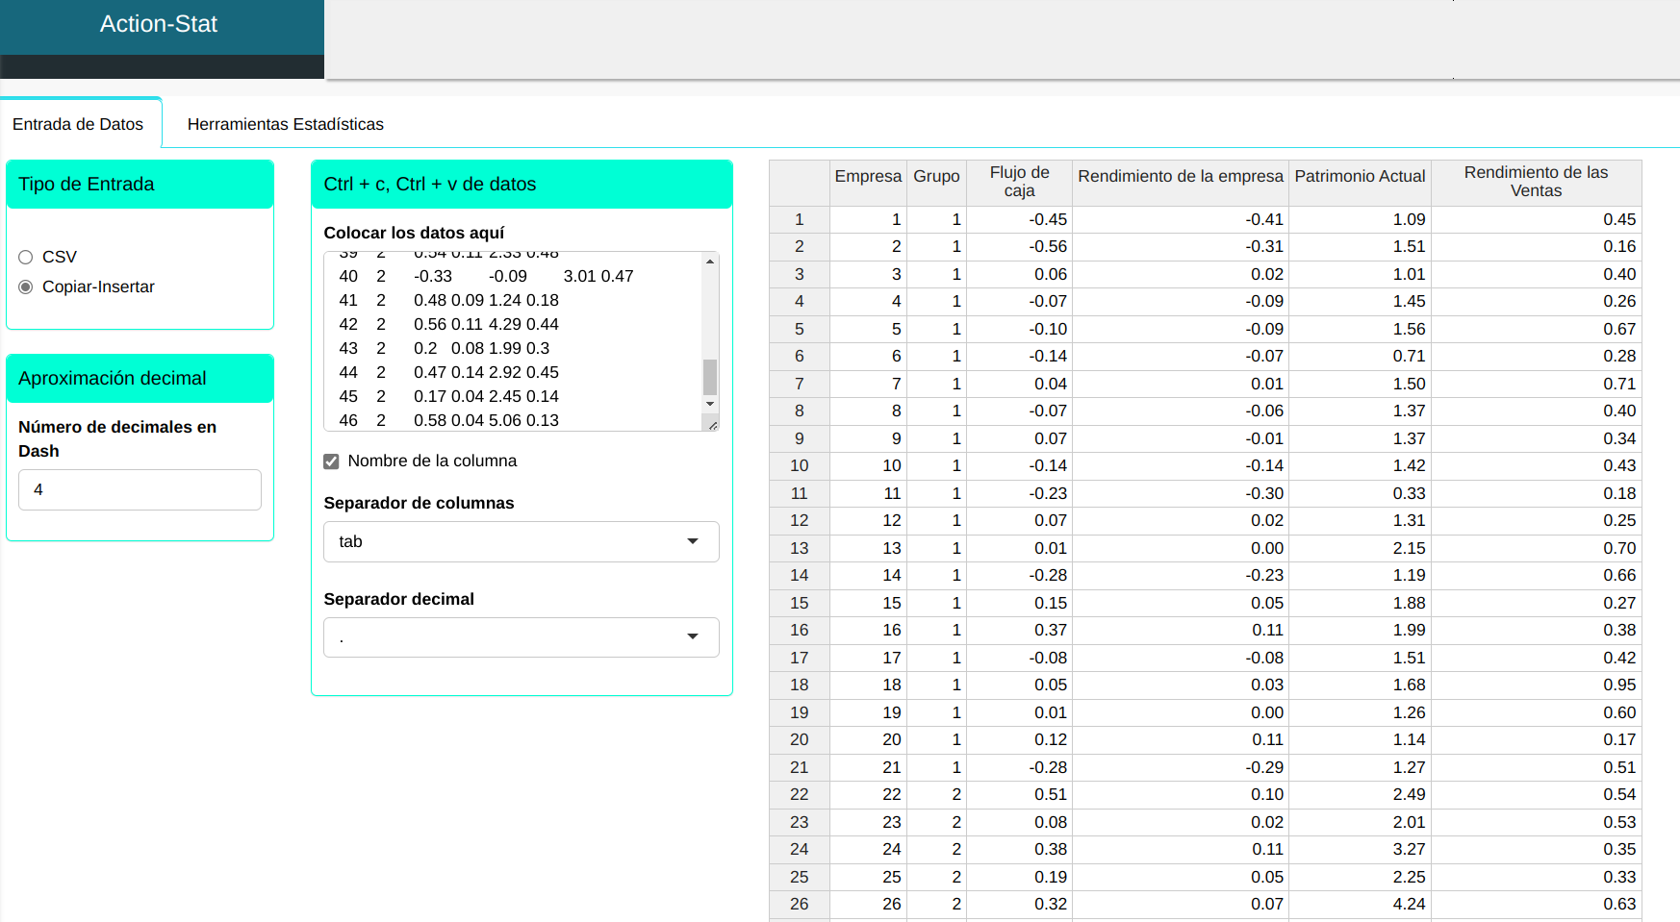
Task: Open the Separador de columnas dropdown
Action: pos(521,541)
